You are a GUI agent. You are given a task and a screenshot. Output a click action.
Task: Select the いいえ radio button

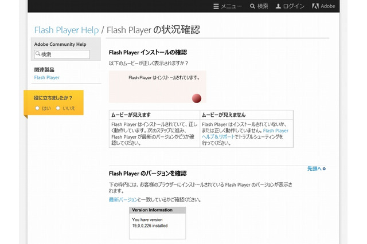click(58, 108)
